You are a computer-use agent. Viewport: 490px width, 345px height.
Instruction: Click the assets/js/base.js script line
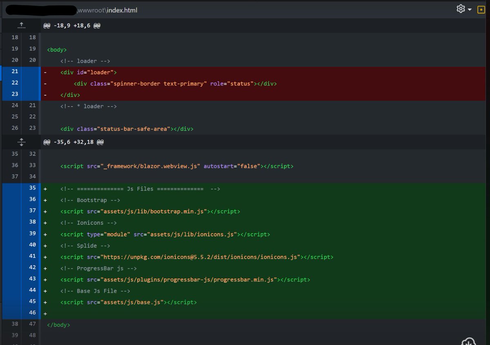129,302
